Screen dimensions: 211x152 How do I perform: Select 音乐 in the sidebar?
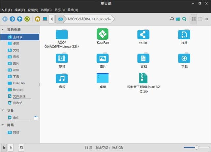(x=20, y=57)
